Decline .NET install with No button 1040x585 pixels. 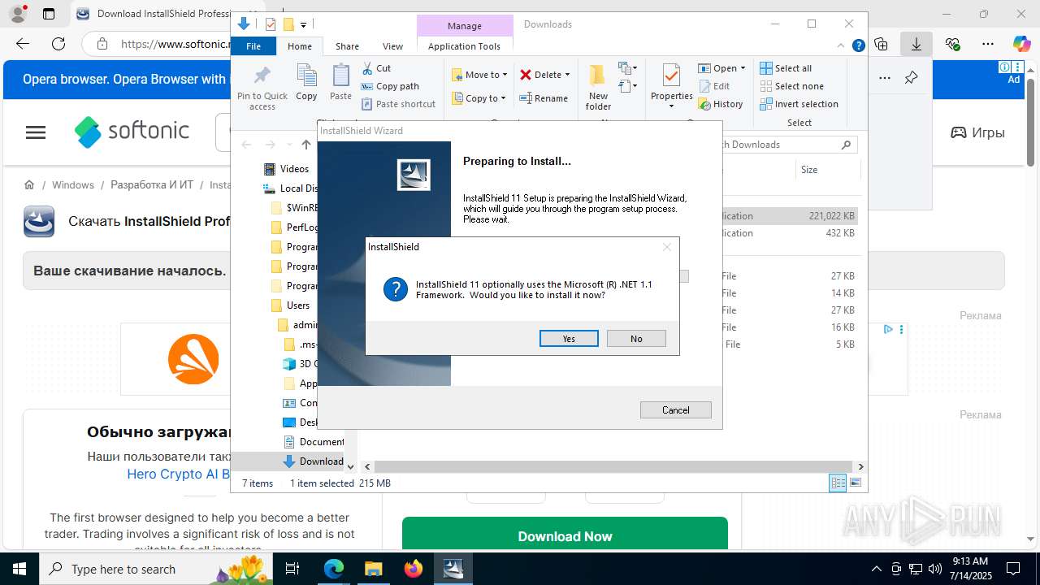coord(636,339)
